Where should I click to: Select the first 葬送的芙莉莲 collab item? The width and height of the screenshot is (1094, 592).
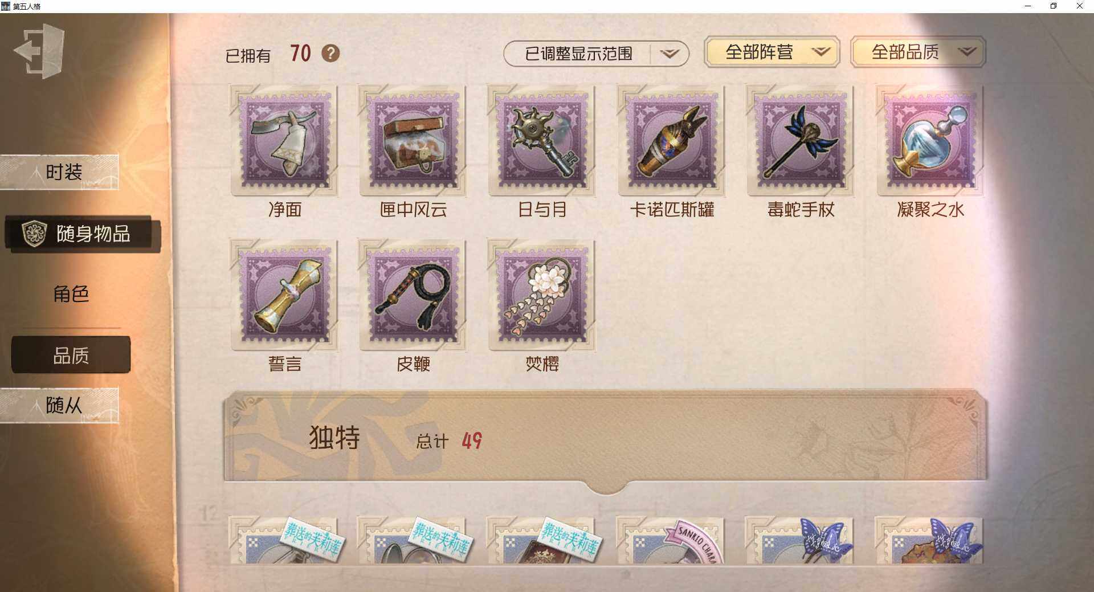click(284, 540)
